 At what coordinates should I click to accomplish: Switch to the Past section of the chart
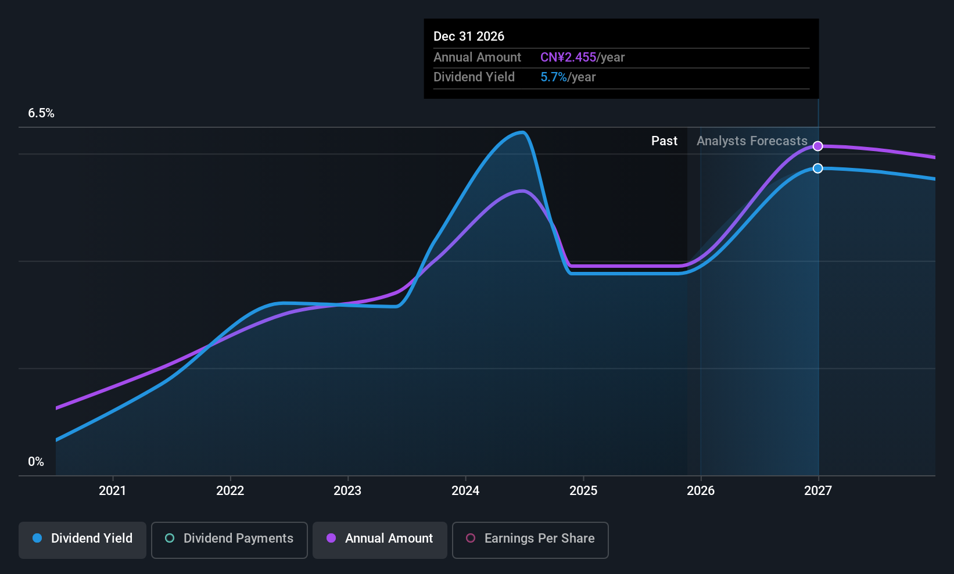tap(664, 141)
